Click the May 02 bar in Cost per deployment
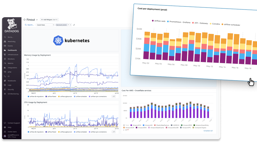This screenshot has height=143, width=257. point(146,46)
